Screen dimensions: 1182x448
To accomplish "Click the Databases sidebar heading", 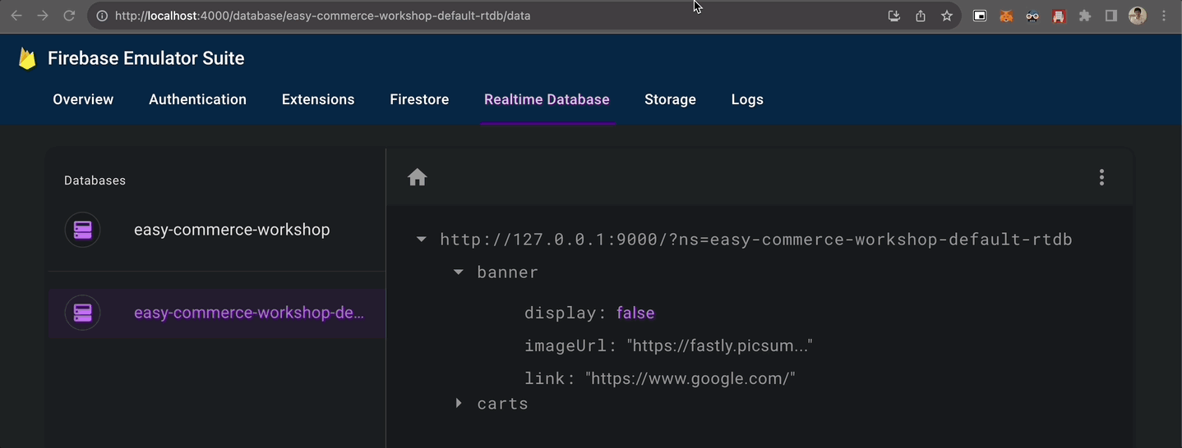I will click(x=95, y=181).
